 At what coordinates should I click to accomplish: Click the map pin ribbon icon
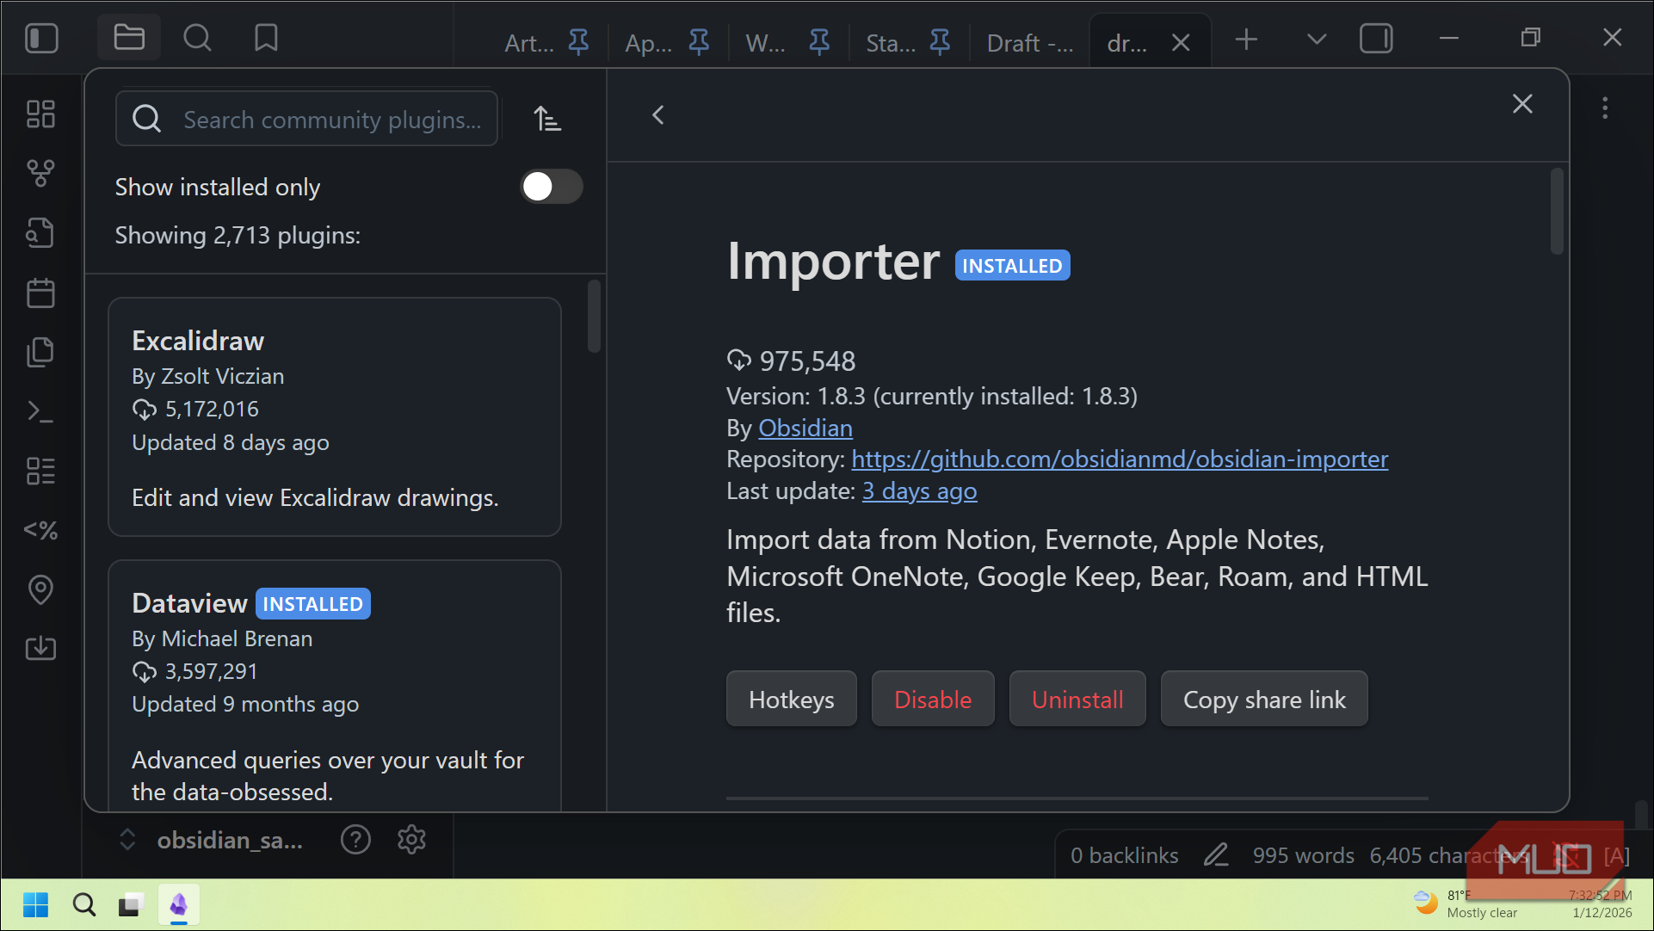40,589
